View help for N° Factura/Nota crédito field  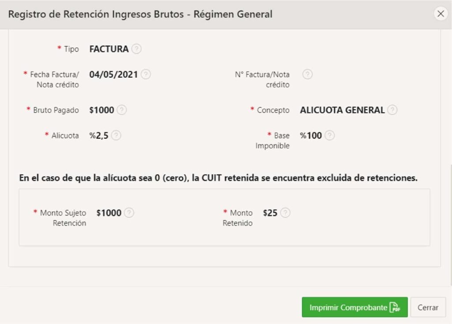(x=308, y=74)
